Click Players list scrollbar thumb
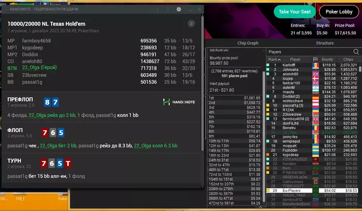 pyautogui.click(x=360, y=69)
